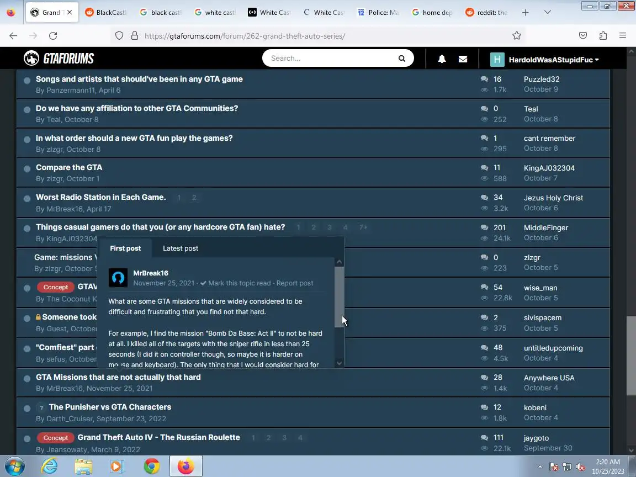The width and height of the screenshot is (636, 477).
Task: Switch to BlackCastle reddit tab
Action: click(105, 13)
